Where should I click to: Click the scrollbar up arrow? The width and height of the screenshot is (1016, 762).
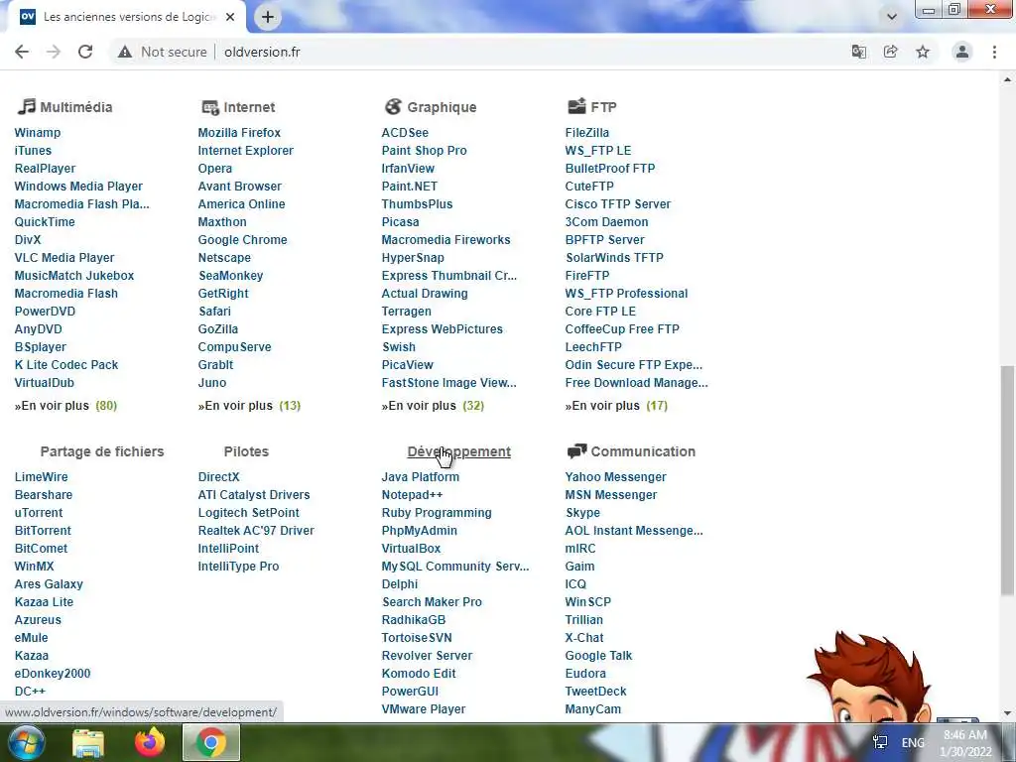click(x=1007, y=79)
